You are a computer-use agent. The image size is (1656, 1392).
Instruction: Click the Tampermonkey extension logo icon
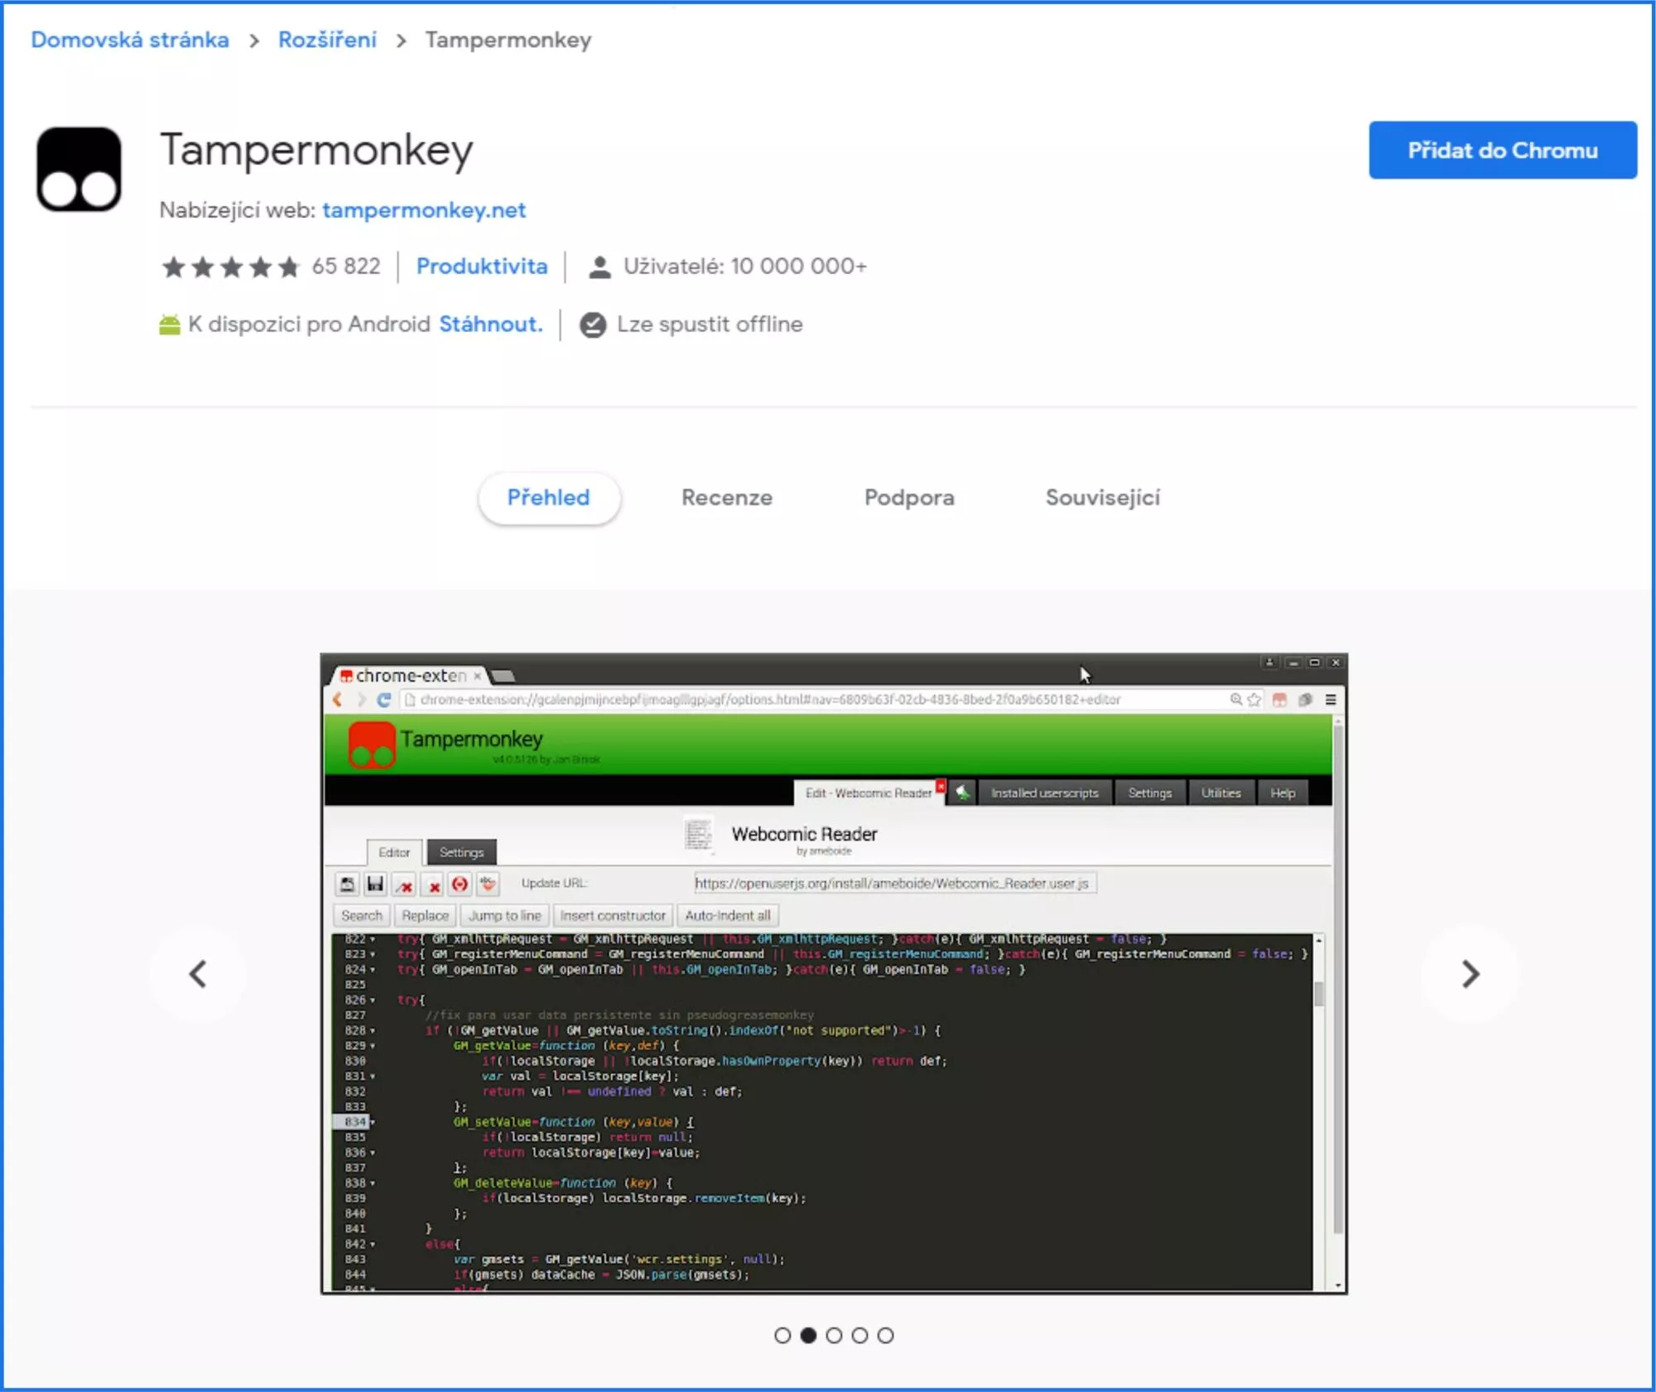tap(79, 169)
